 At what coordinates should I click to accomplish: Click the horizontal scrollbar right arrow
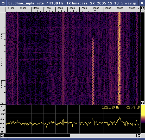138,136
